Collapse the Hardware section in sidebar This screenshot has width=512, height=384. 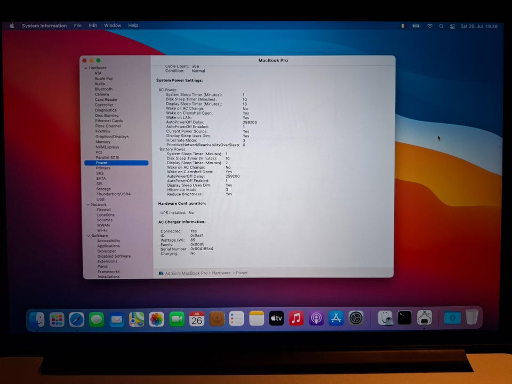pos(86,68)
